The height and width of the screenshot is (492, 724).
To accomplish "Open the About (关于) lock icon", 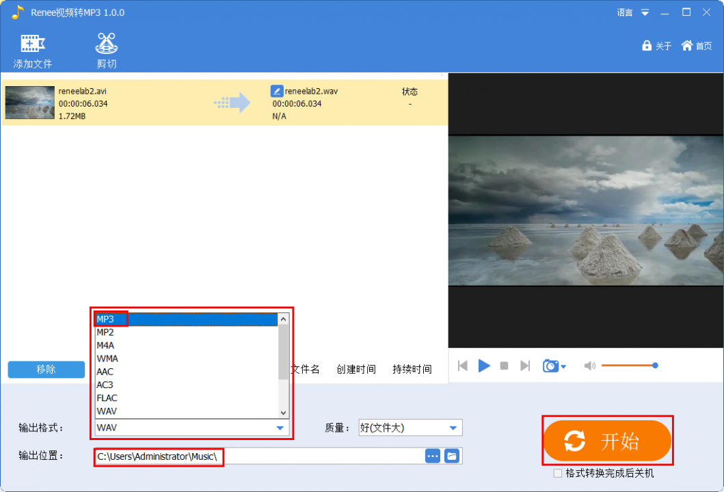I will click(x=656, y=46).
